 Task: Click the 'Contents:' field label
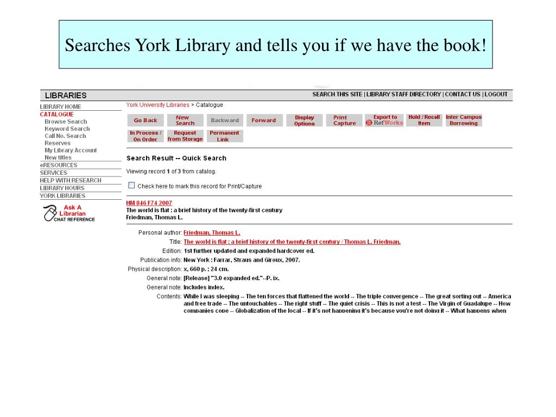click(169, 296)
